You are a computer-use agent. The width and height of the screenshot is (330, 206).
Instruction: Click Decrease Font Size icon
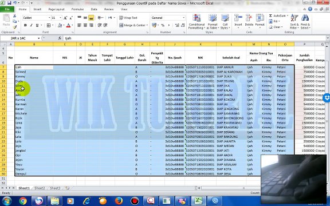point(71,18)
